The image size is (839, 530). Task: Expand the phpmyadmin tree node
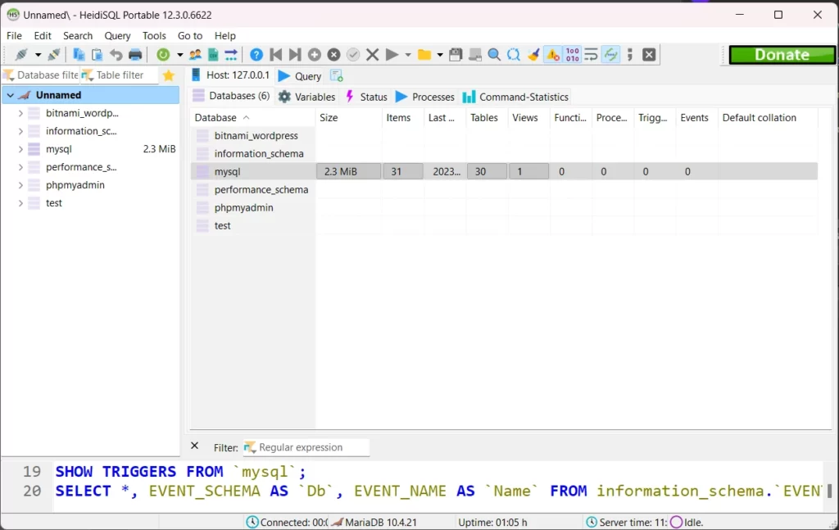[20, 185]
